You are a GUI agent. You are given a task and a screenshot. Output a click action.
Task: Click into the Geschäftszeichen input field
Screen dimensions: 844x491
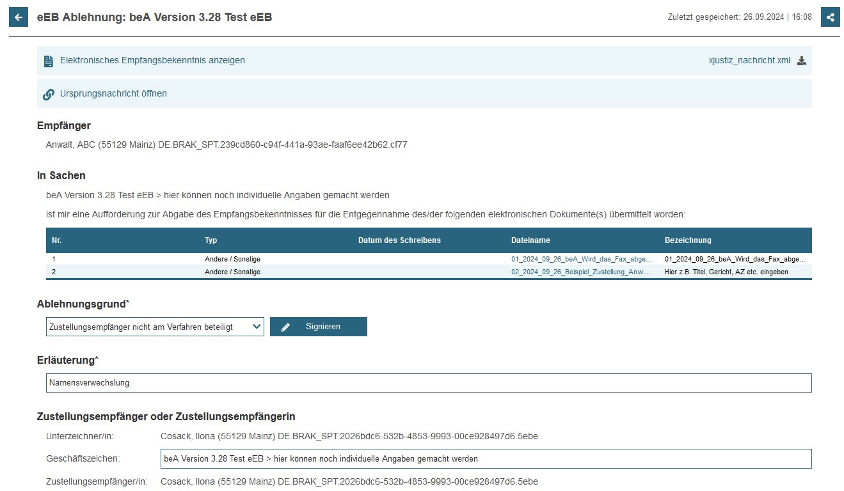486,458
